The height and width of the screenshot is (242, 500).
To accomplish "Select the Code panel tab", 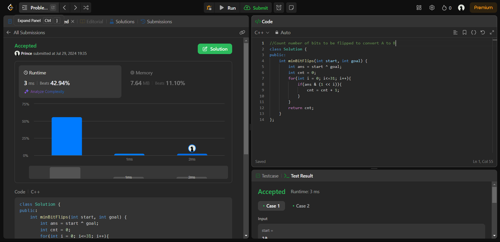I will pos(264,21).
